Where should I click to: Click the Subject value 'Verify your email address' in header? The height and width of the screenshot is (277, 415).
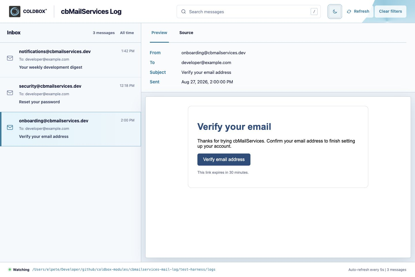[x=206, y=72]
